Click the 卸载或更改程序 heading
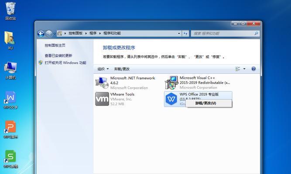Image resolution: width=291 pixels, height=174 pixels. point(119,48)
